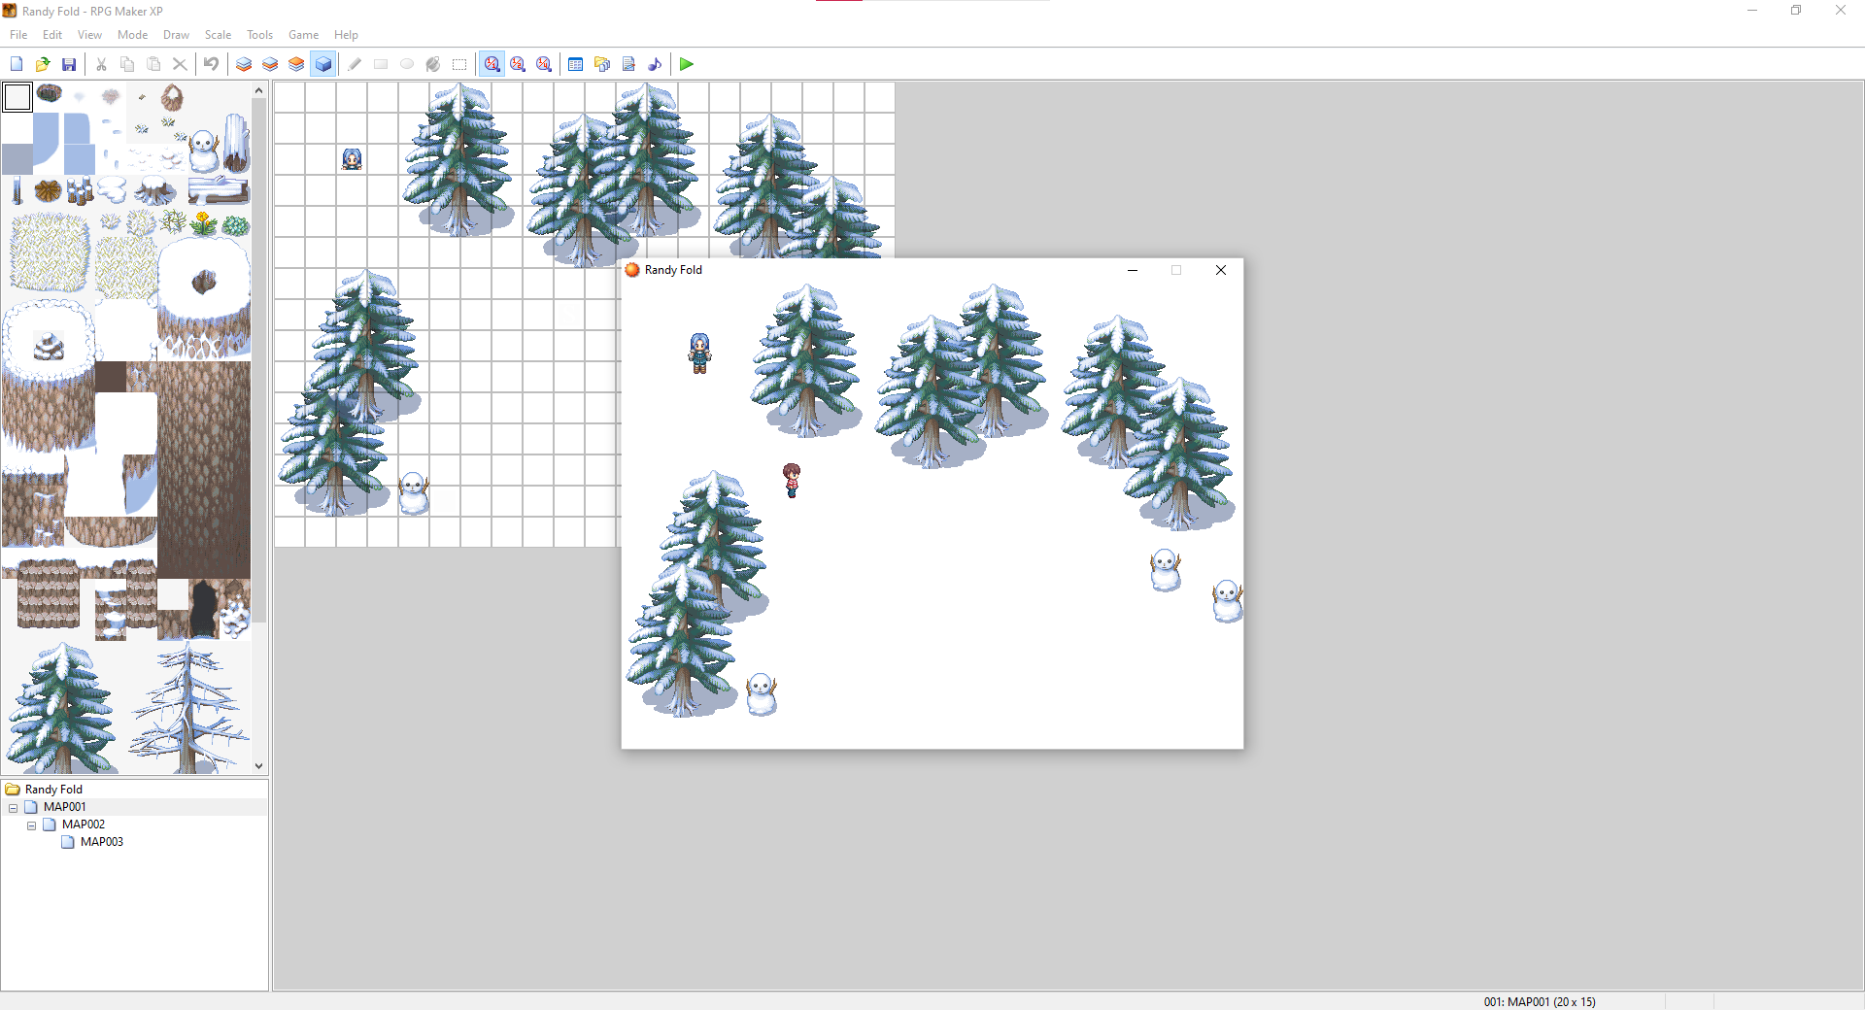Select the Randy Fold project root folder
Screen dimensions: 1865x1010
[x=53, y=790]
